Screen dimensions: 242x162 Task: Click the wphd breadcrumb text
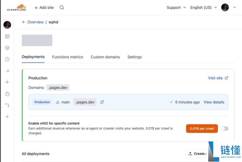(x=53, y=22)
